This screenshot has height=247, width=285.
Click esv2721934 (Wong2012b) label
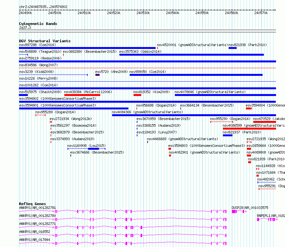71,119
